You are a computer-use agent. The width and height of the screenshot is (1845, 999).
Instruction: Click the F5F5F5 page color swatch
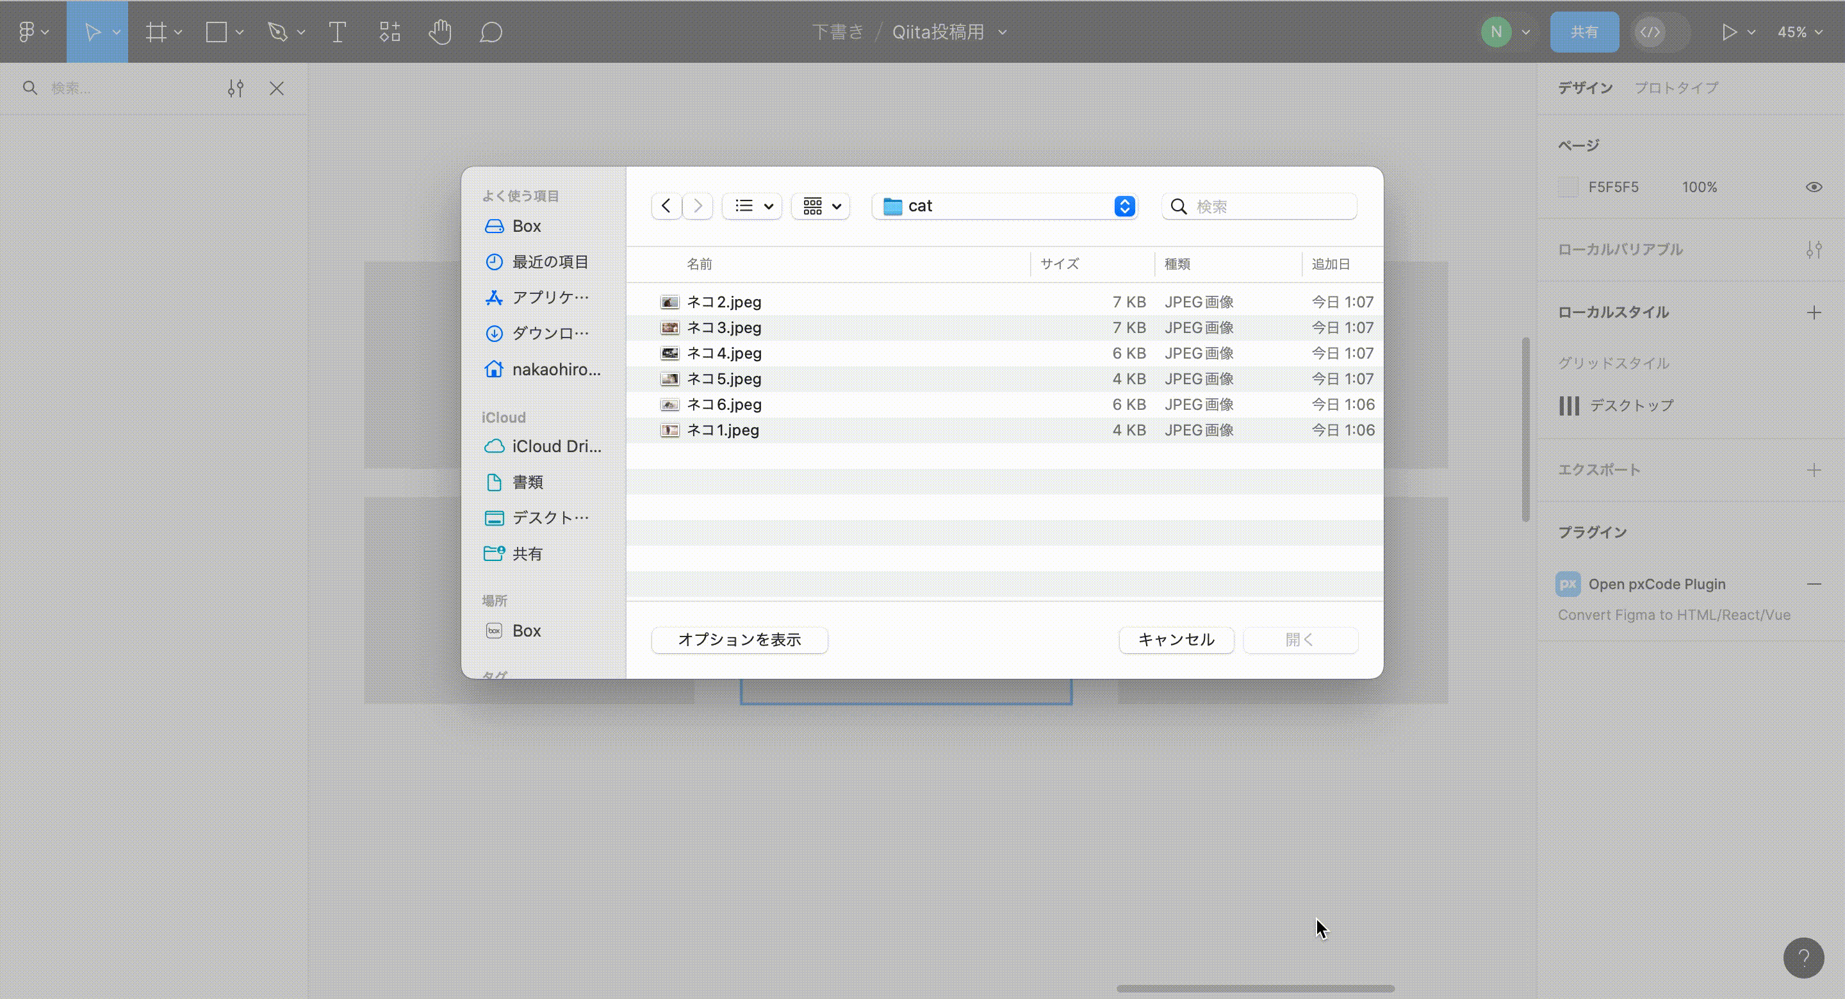(1568, 186)
